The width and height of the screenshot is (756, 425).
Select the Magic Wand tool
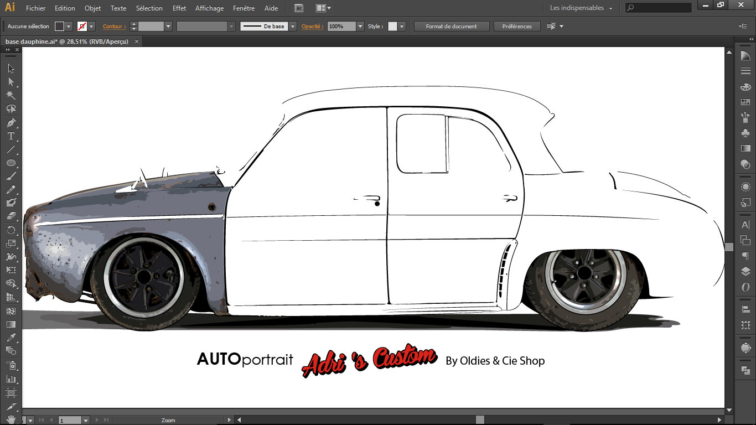coord(11,95)
